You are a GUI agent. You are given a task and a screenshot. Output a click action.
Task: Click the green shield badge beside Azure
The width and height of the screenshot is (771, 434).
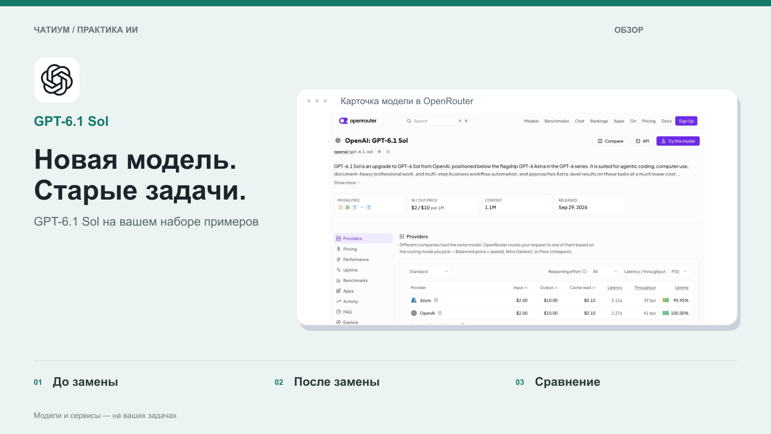(436, 300)
